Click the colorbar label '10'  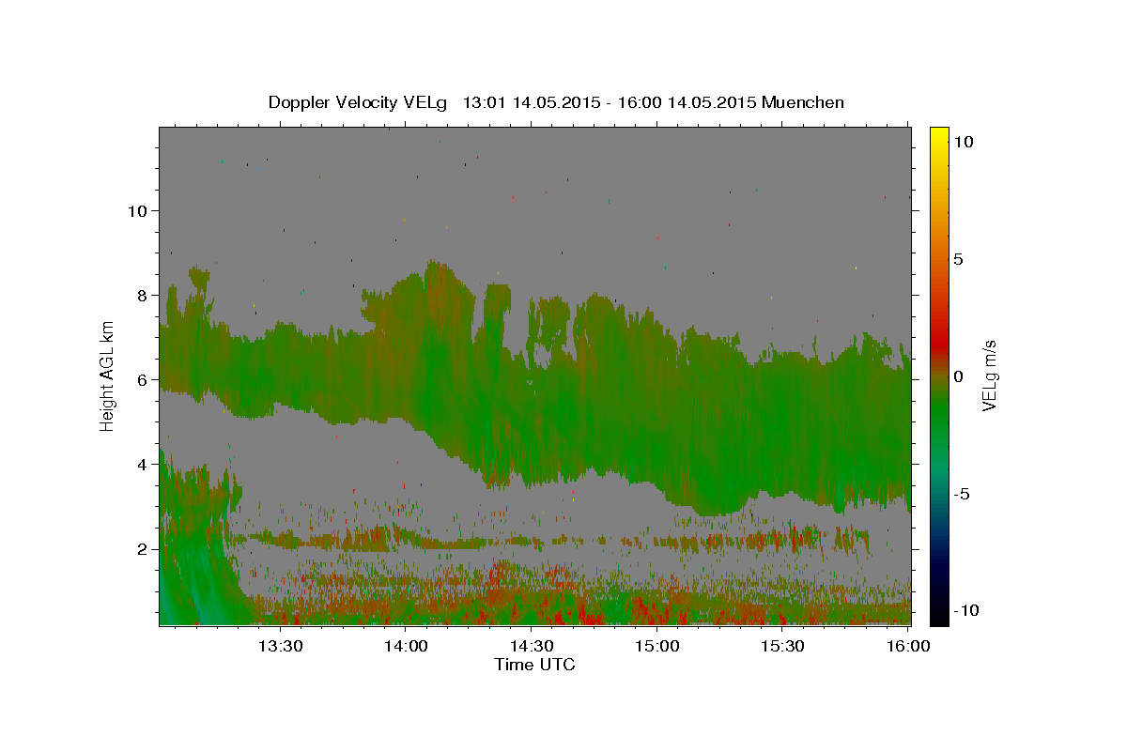[963, 142]
